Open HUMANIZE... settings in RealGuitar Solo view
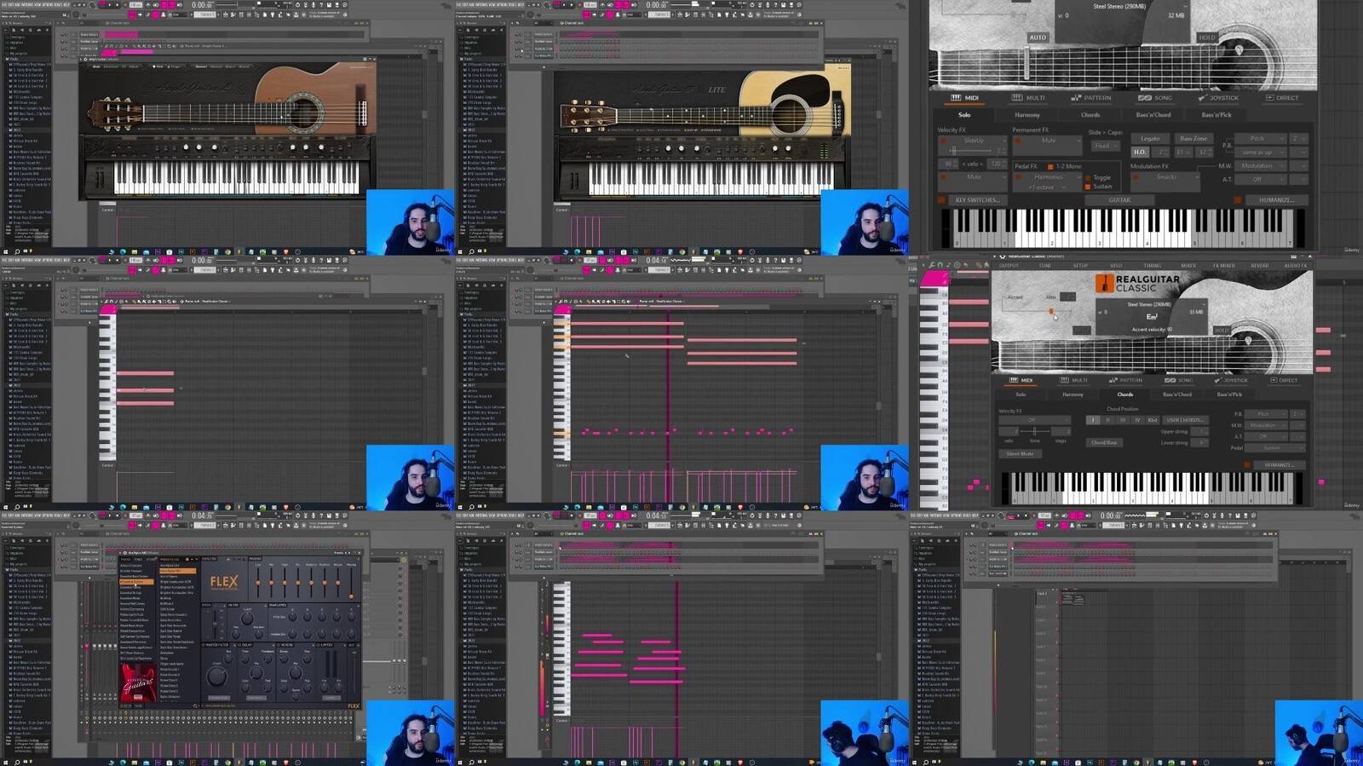The height and width of the screenshot is (766, 1363). tap(1276, 200)
